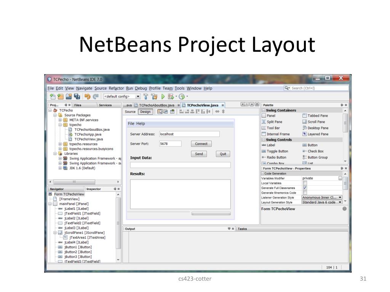This screenshot has height=292, width=390.
Task: Open Listener Generation Style dropdown
Action: pos(340,198)
